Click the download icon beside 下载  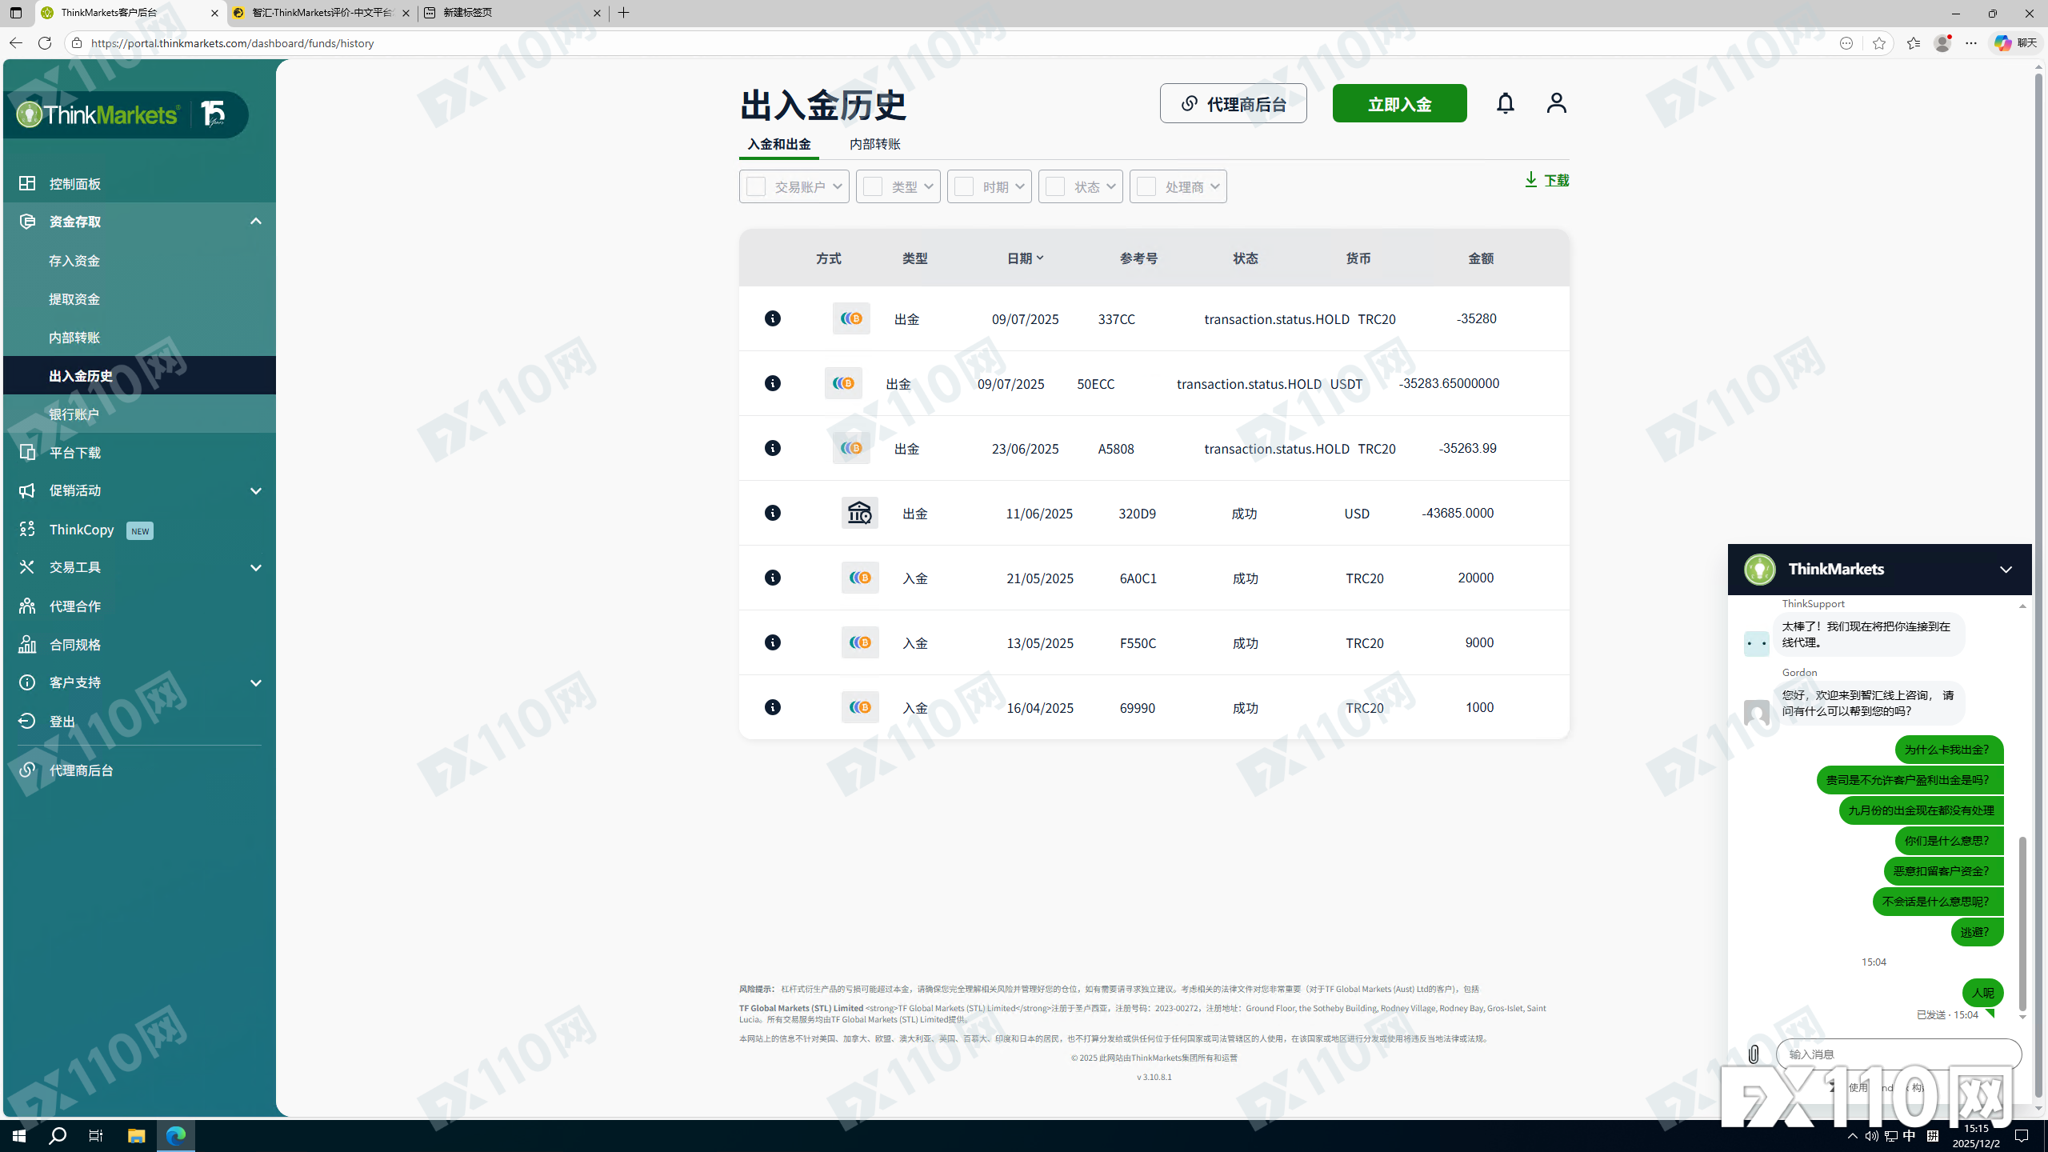tap(1530, 179)
